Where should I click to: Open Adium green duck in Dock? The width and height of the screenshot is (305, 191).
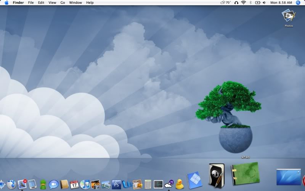tap(43, 184)
